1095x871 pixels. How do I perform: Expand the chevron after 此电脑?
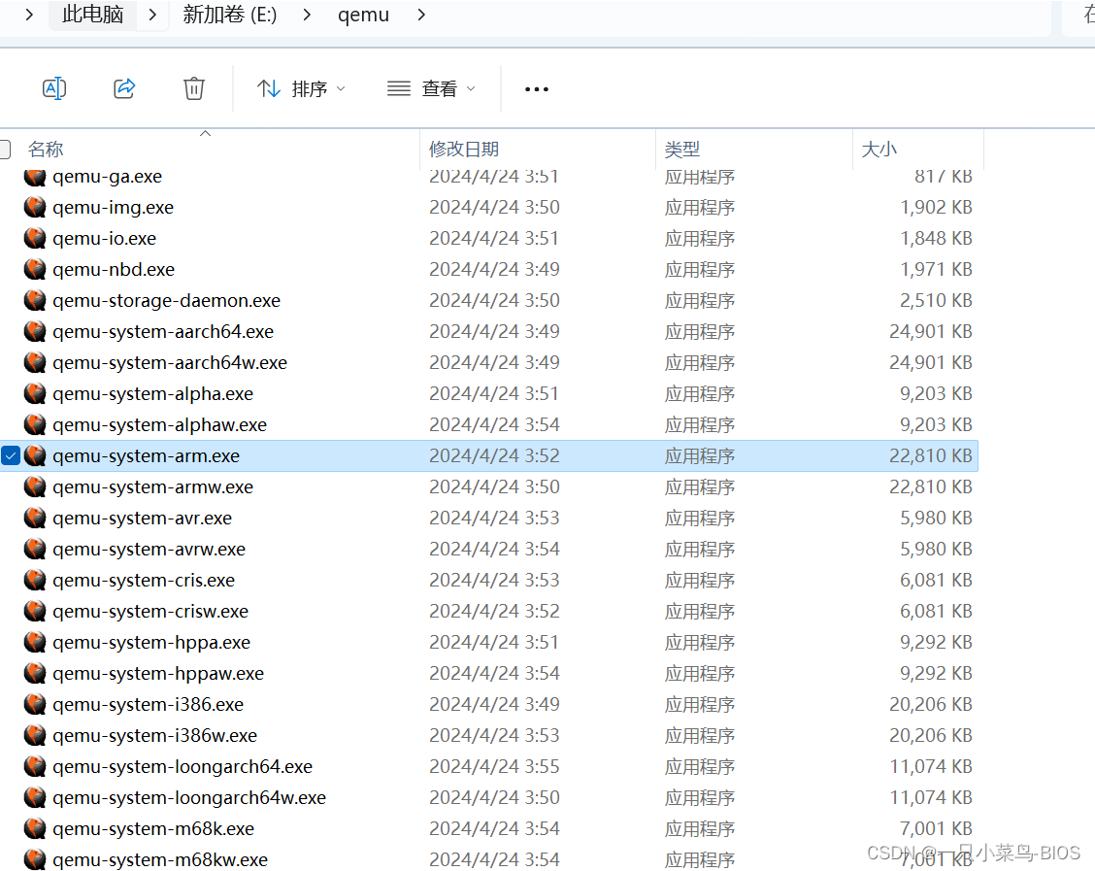click(x=153, y=15)
